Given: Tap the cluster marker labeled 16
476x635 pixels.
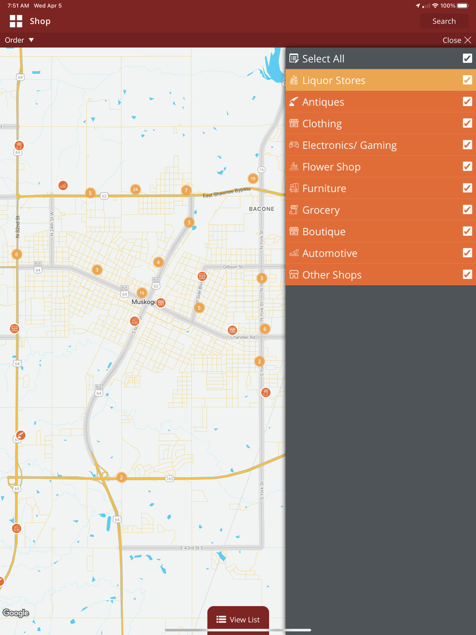Looking at the screenshot, I should [x=142, y=293].
